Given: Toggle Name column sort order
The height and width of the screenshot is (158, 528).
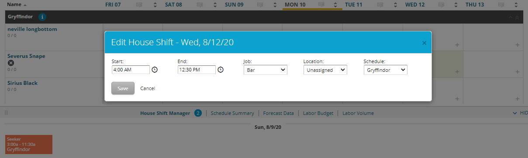Looking at the screenshot, I should coord(17,4).
